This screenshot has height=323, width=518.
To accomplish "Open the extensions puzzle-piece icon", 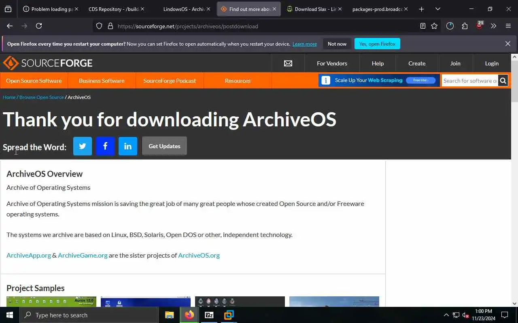I will (465, 26).
